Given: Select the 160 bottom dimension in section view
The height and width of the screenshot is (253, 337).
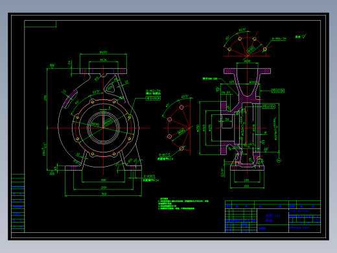Looking at the screenshot, I should coord(246,186).
